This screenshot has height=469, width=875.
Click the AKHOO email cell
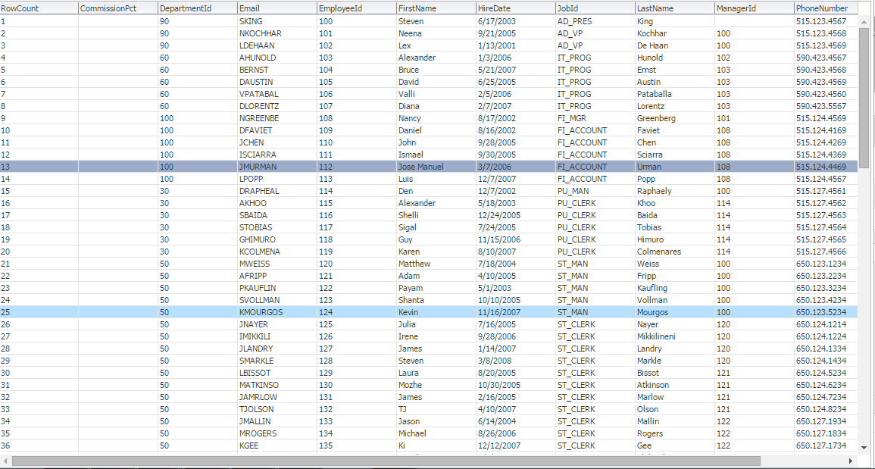pos(277,202)
